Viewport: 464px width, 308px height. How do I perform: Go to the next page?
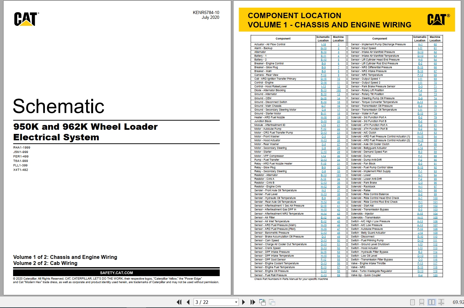tap(244, 302)
